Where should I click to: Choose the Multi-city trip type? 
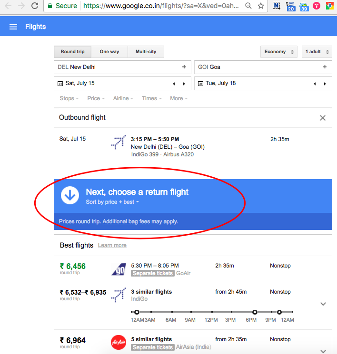point(146,52)
